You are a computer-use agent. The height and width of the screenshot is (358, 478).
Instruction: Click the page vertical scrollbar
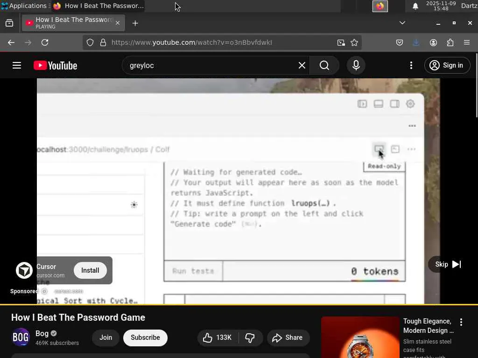click(477, 85)
